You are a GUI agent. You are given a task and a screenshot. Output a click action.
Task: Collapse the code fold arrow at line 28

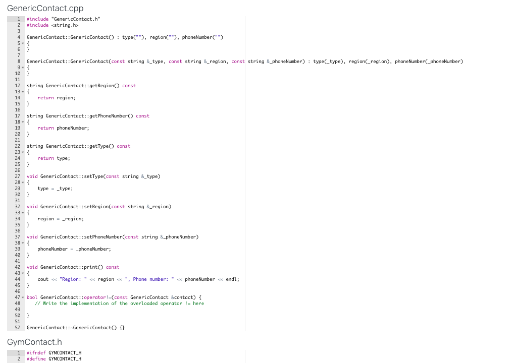tap(23, 183)
